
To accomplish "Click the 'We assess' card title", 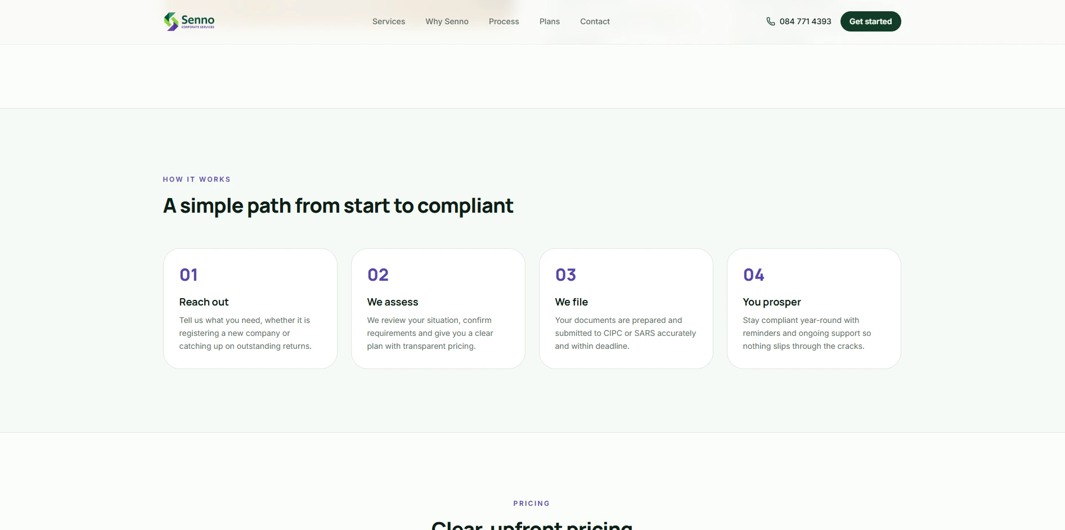I will click(x=393, y=302).
